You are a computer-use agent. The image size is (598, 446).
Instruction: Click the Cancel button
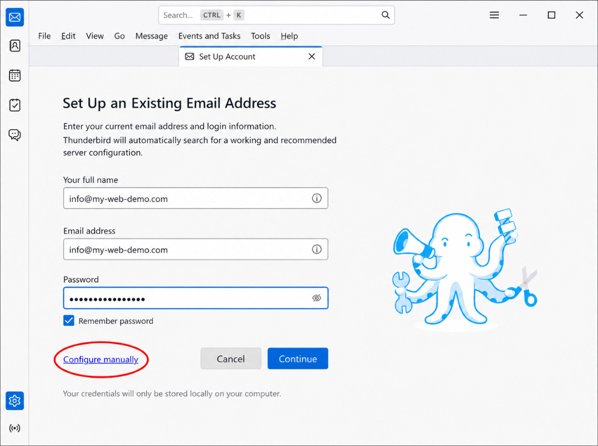coord(231,359)
